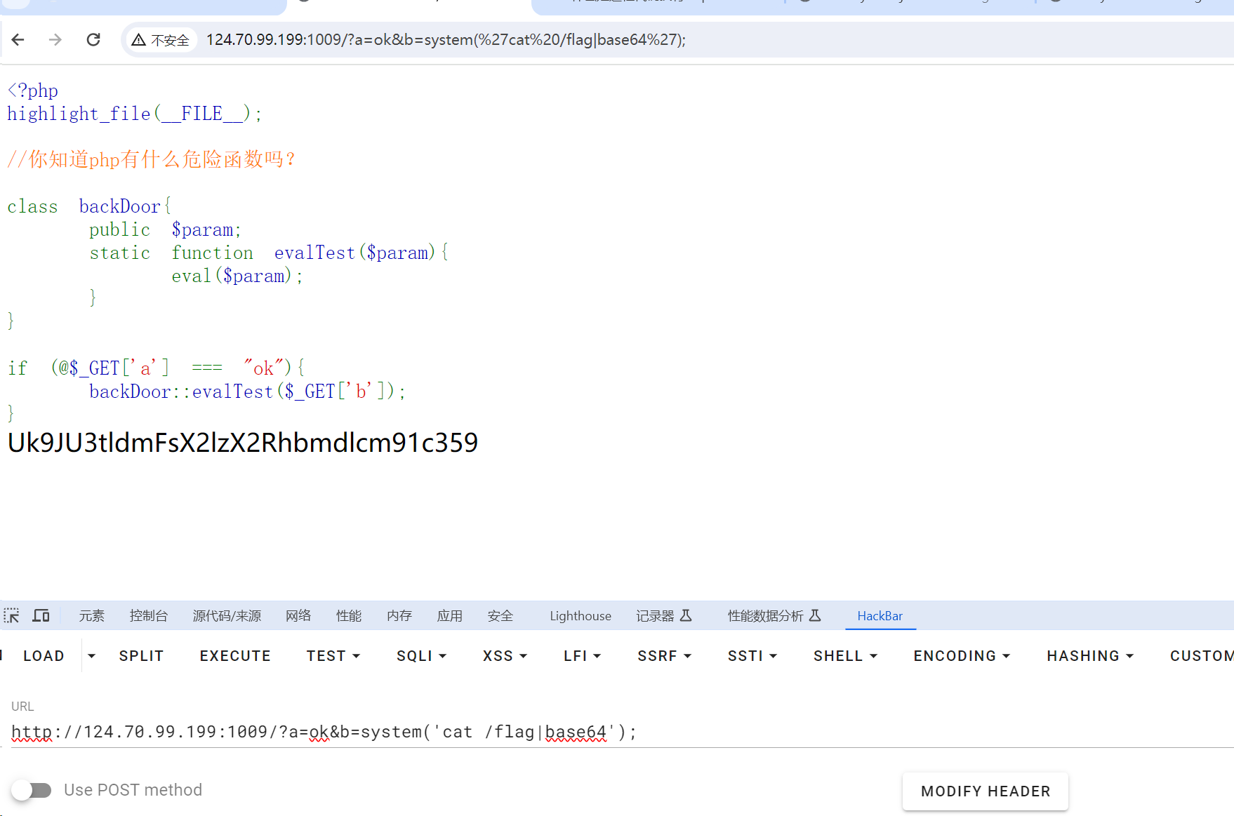1234x816 pixels.
Task: Click the EXECUTE button
Action: tap(235, 655)
